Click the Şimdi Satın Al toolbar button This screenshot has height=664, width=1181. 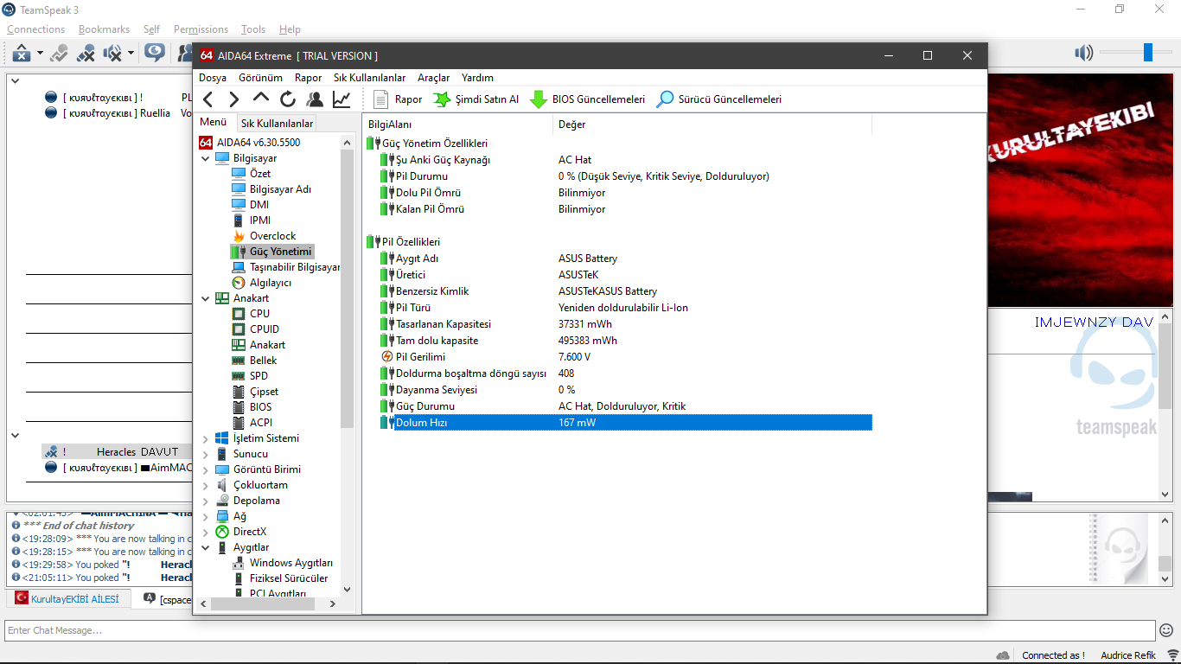coord(476,99)
